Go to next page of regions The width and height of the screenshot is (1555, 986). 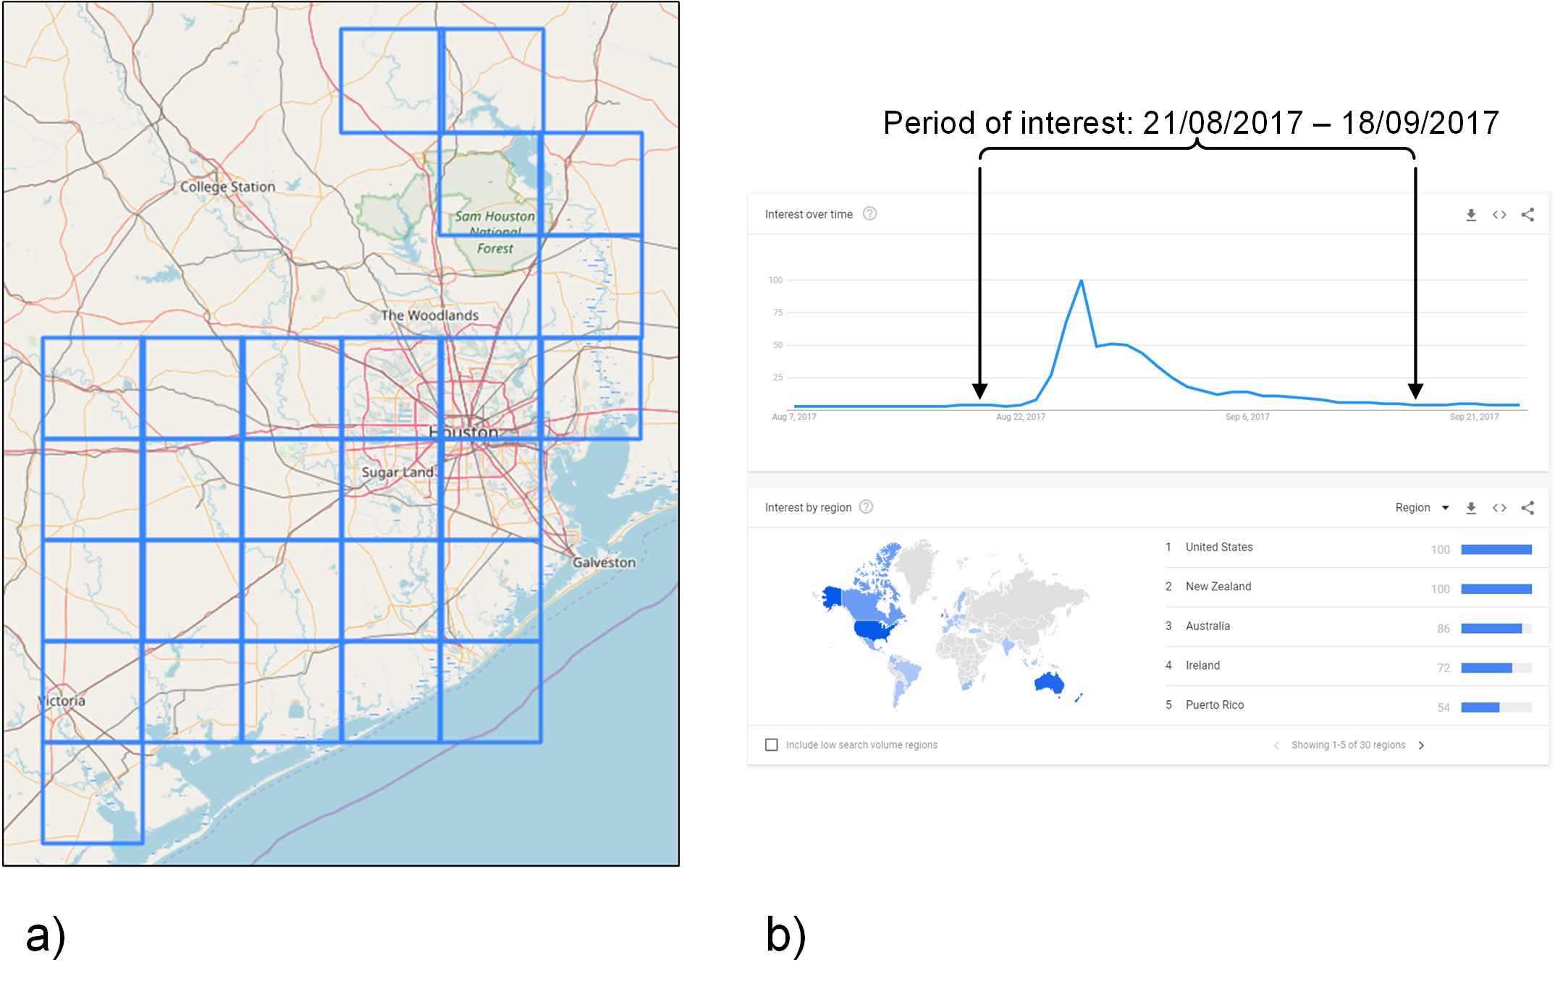(x=1421, y=745)
